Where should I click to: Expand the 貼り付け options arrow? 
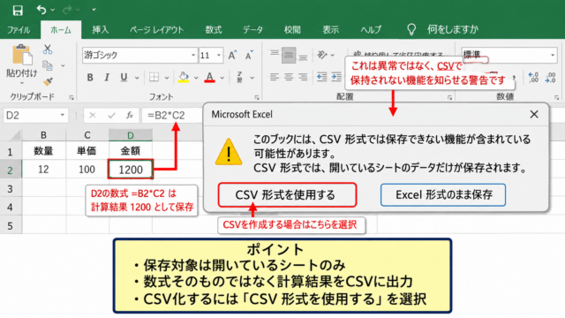[22, 83]
